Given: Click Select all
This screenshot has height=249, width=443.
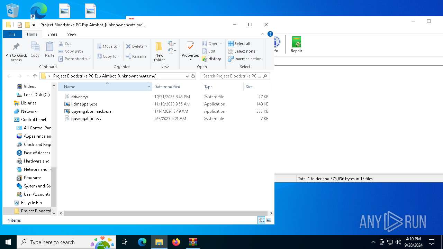Looking at the screenshot, I should coord(239,44).
